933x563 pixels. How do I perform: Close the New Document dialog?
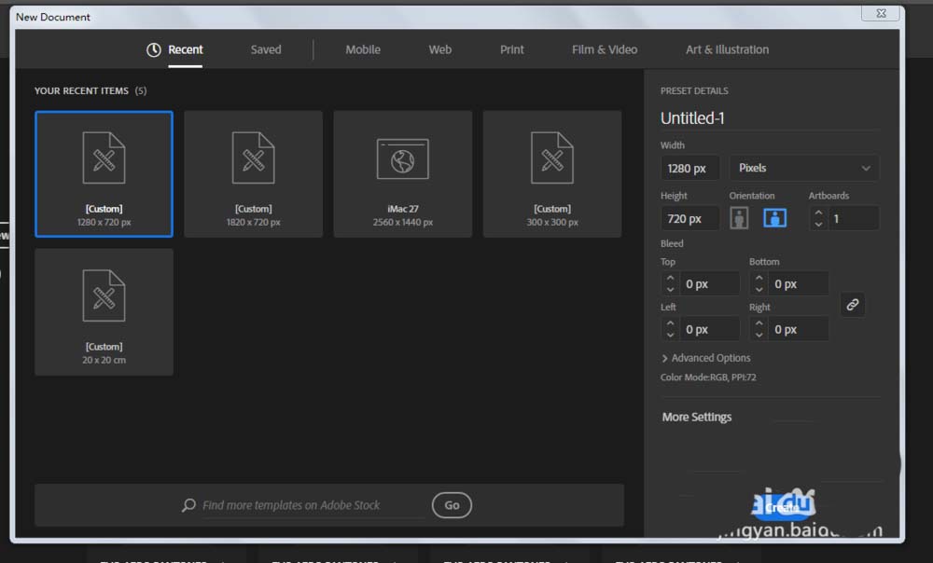[x=882, y=13]
